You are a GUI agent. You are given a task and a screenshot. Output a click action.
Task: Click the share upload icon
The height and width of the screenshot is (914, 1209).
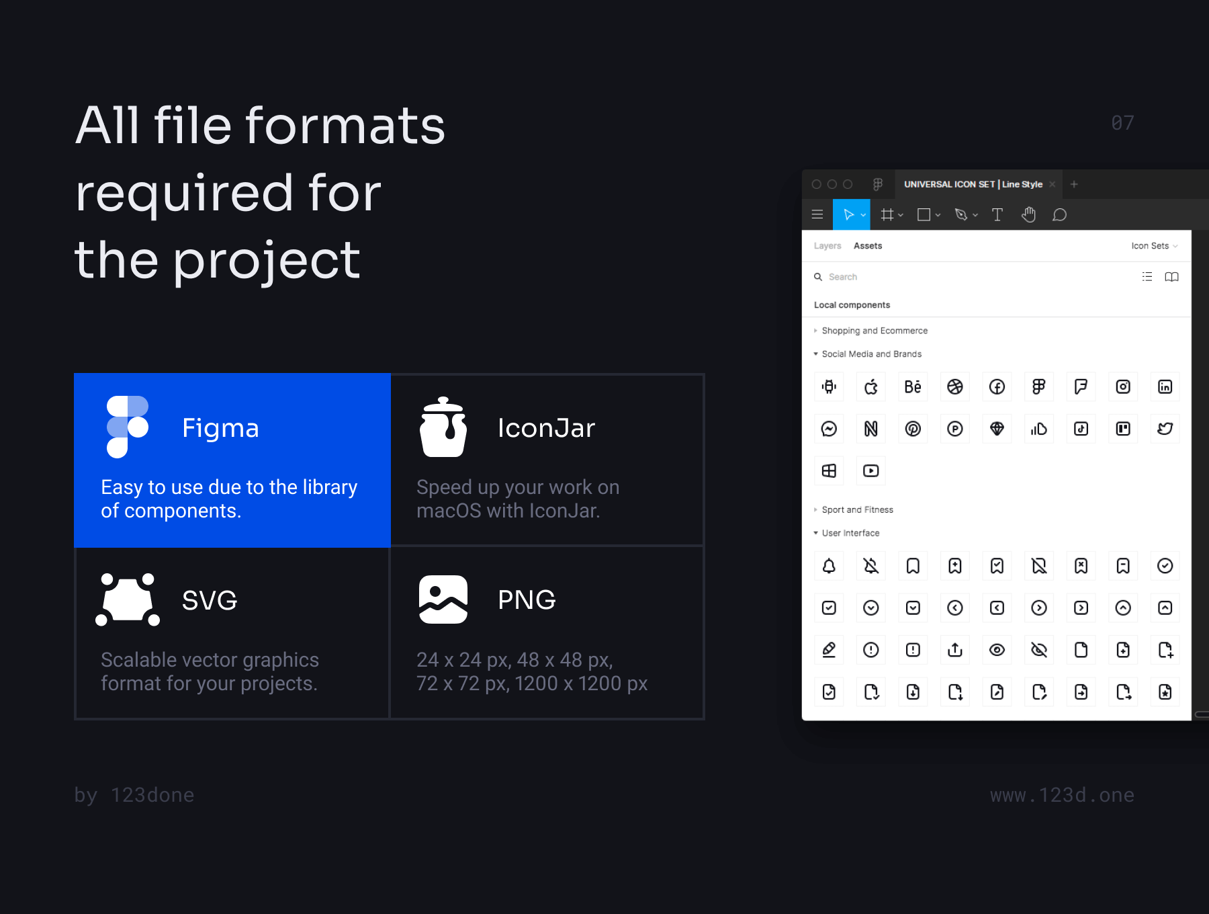point(955,650)
